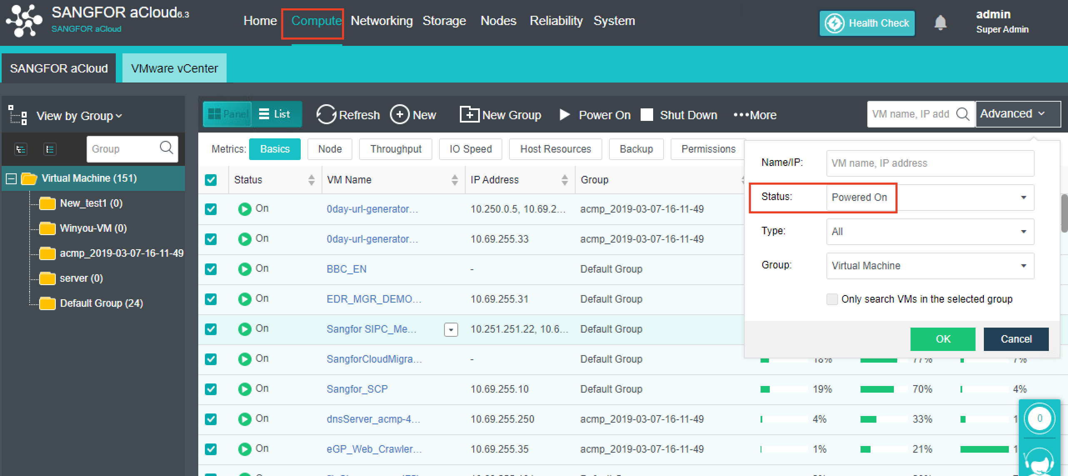Uncheck the Sangfor SIPC_Me row checkbox

[211, 329]
